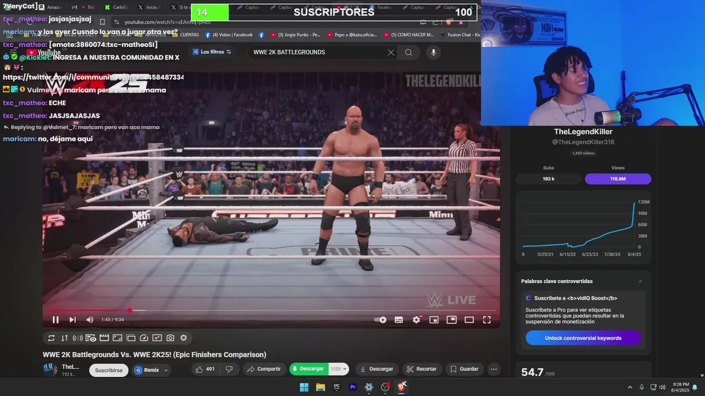Run search with magnifier icon
This screenshot has width=705, height=396.
409,52
